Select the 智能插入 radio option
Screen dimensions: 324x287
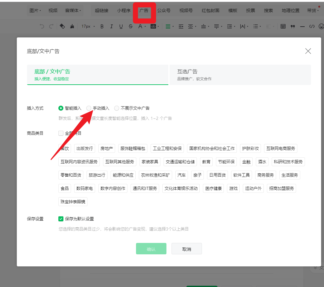coord(61,108)
